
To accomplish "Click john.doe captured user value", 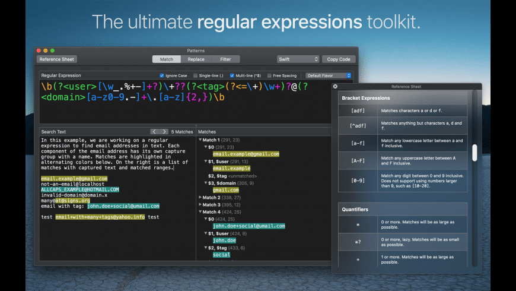I will 224,241.
